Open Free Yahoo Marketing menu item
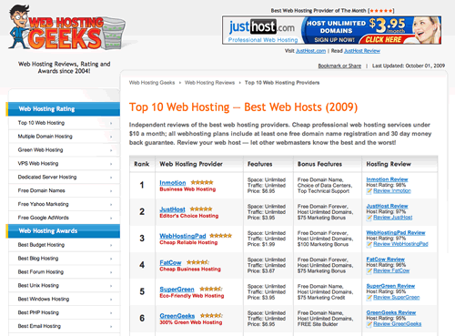The height and width of the screenshot is (336, 455). click(65, 204)
